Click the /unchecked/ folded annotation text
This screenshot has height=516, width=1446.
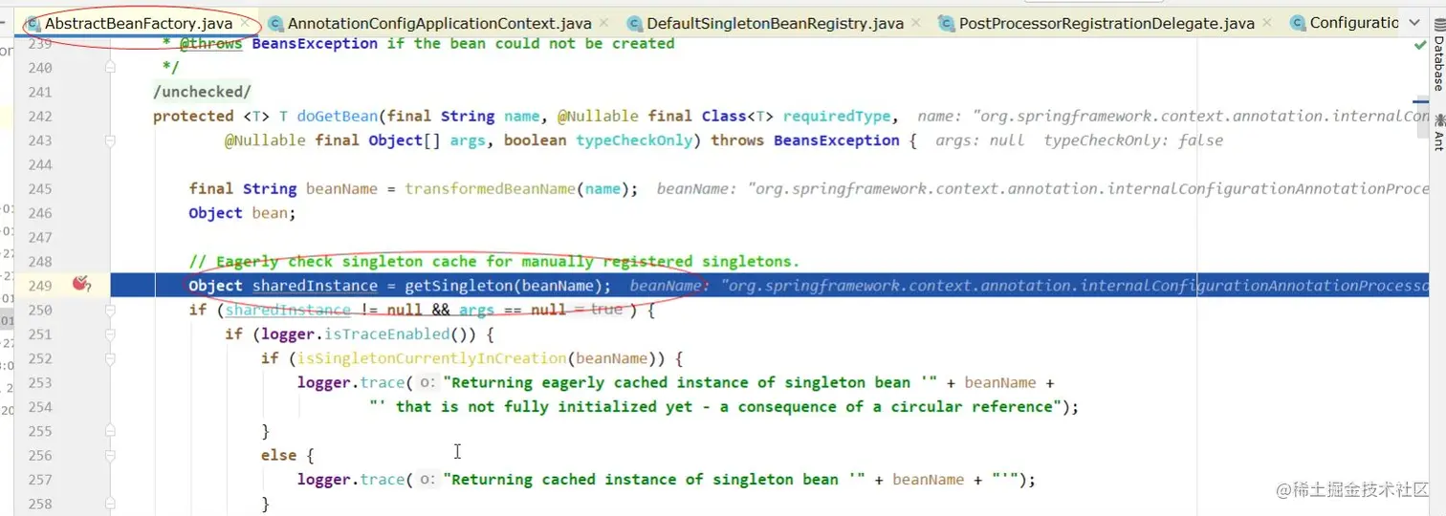203,92
